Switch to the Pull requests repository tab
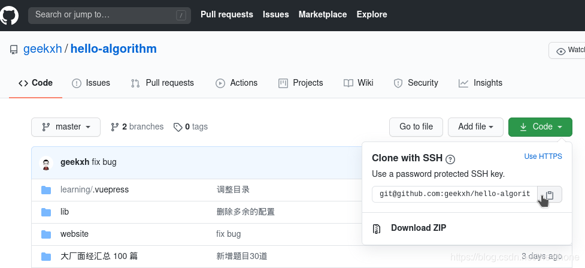 (162, 83)
